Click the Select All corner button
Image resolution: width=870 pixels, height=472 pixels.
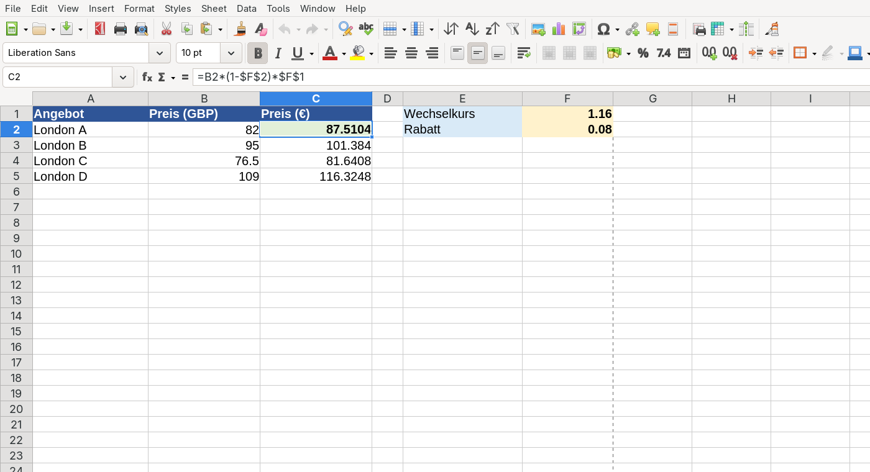[x=16, y=99]
